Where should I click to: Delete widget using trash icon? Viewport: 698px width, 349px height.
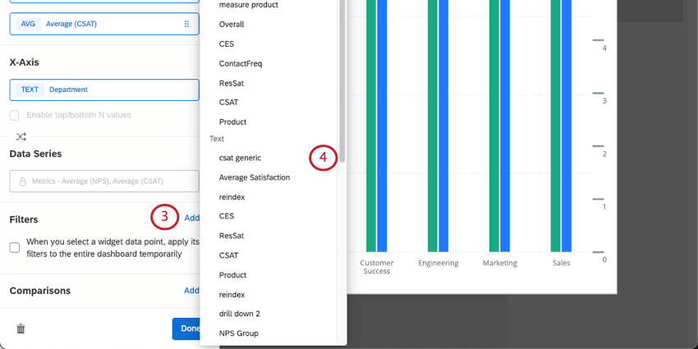[x=21, y=328]
